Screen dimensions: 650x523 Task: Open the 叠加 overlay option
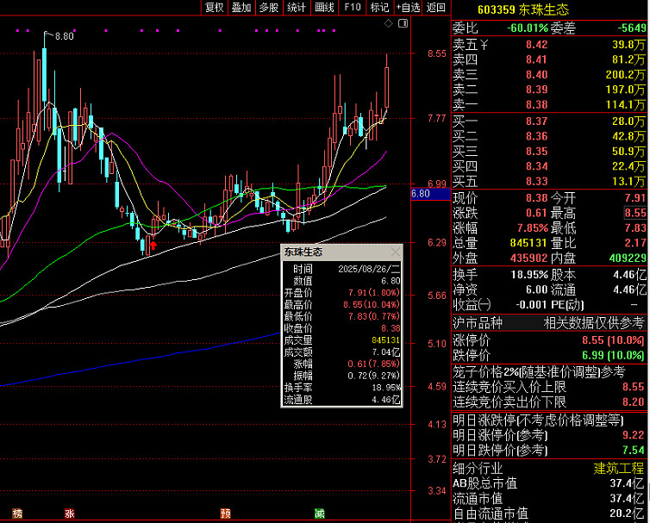[x=241, y=8]
